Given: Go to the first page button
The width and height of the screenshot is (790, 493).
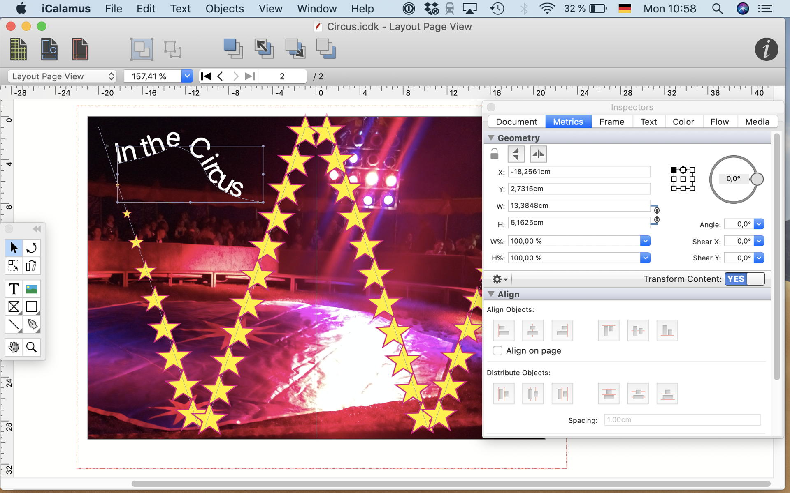Looking at the screenshot, I should pyautogui.click(x=206, y=76).
